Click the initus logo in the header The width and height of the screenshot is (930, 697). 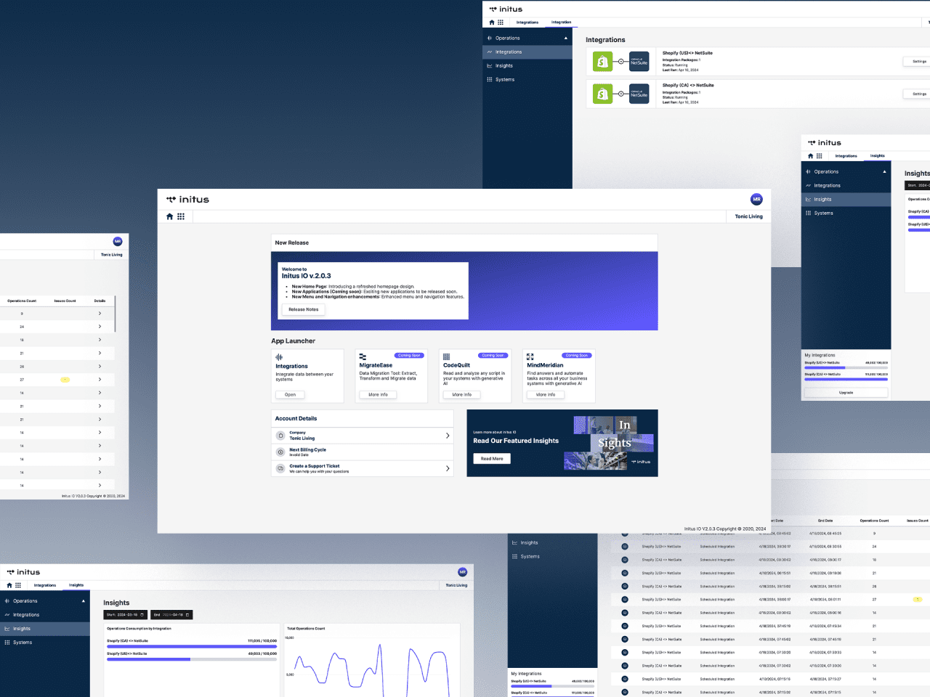click(x=187, y=200)
